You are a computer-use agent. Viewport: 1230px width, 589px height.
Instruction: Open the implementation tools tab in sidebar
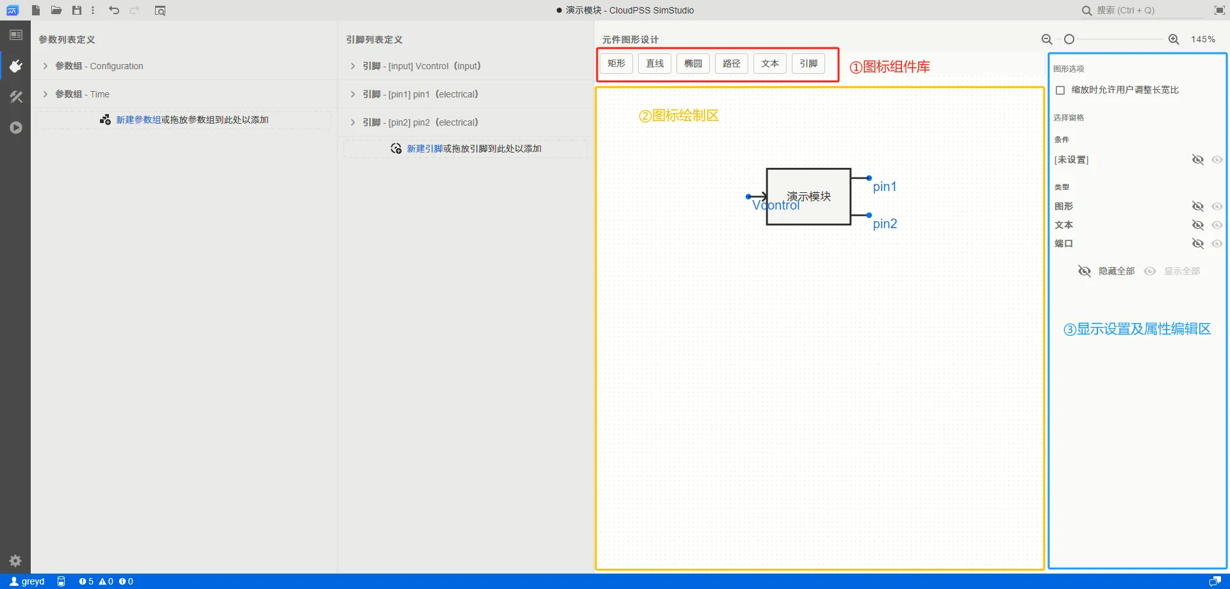(16, 97)
